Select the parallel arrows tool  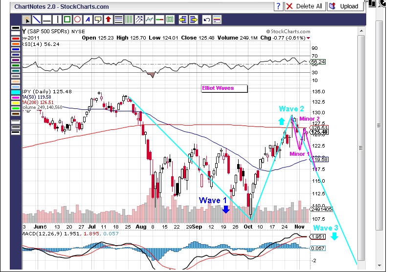(139, 20)
